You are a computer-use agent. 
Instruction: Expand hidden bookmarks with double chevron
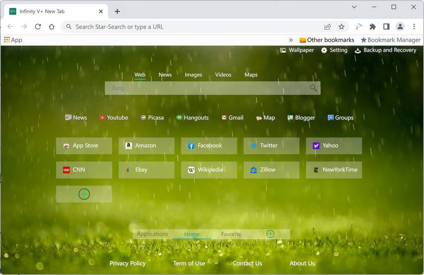click(x=291, y=40)
